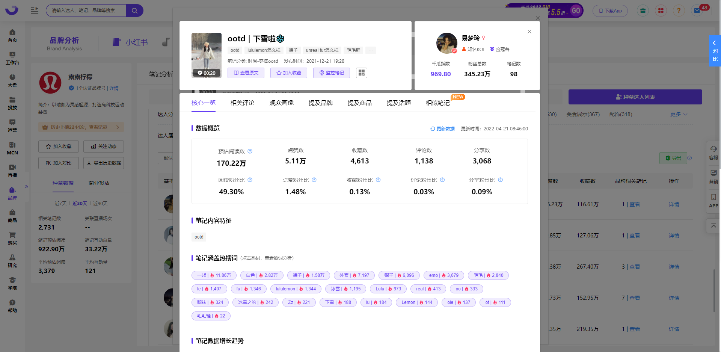
Task: Expand the 更多 category dropdown
Action: [679, 114]
